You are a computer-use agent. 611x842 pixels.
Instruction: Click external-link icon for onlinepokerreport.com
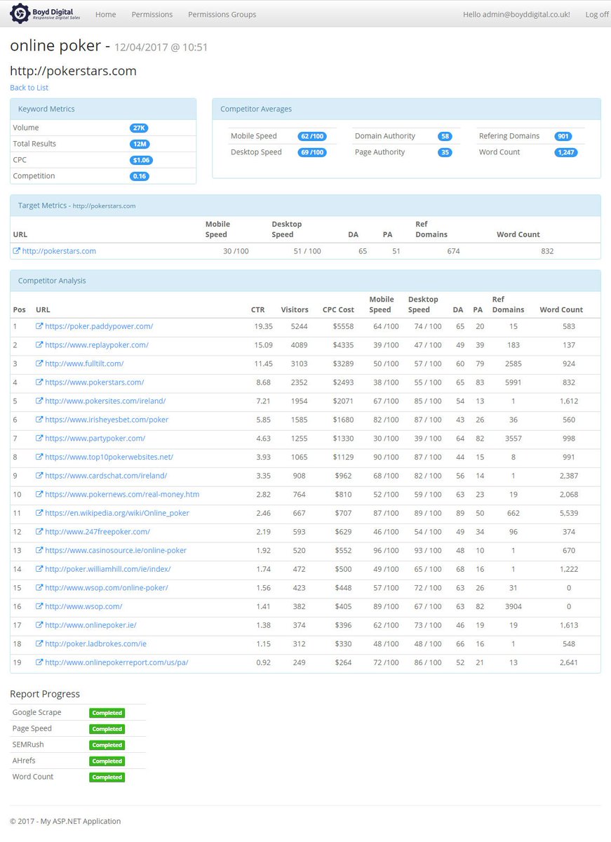click(39, 662)
